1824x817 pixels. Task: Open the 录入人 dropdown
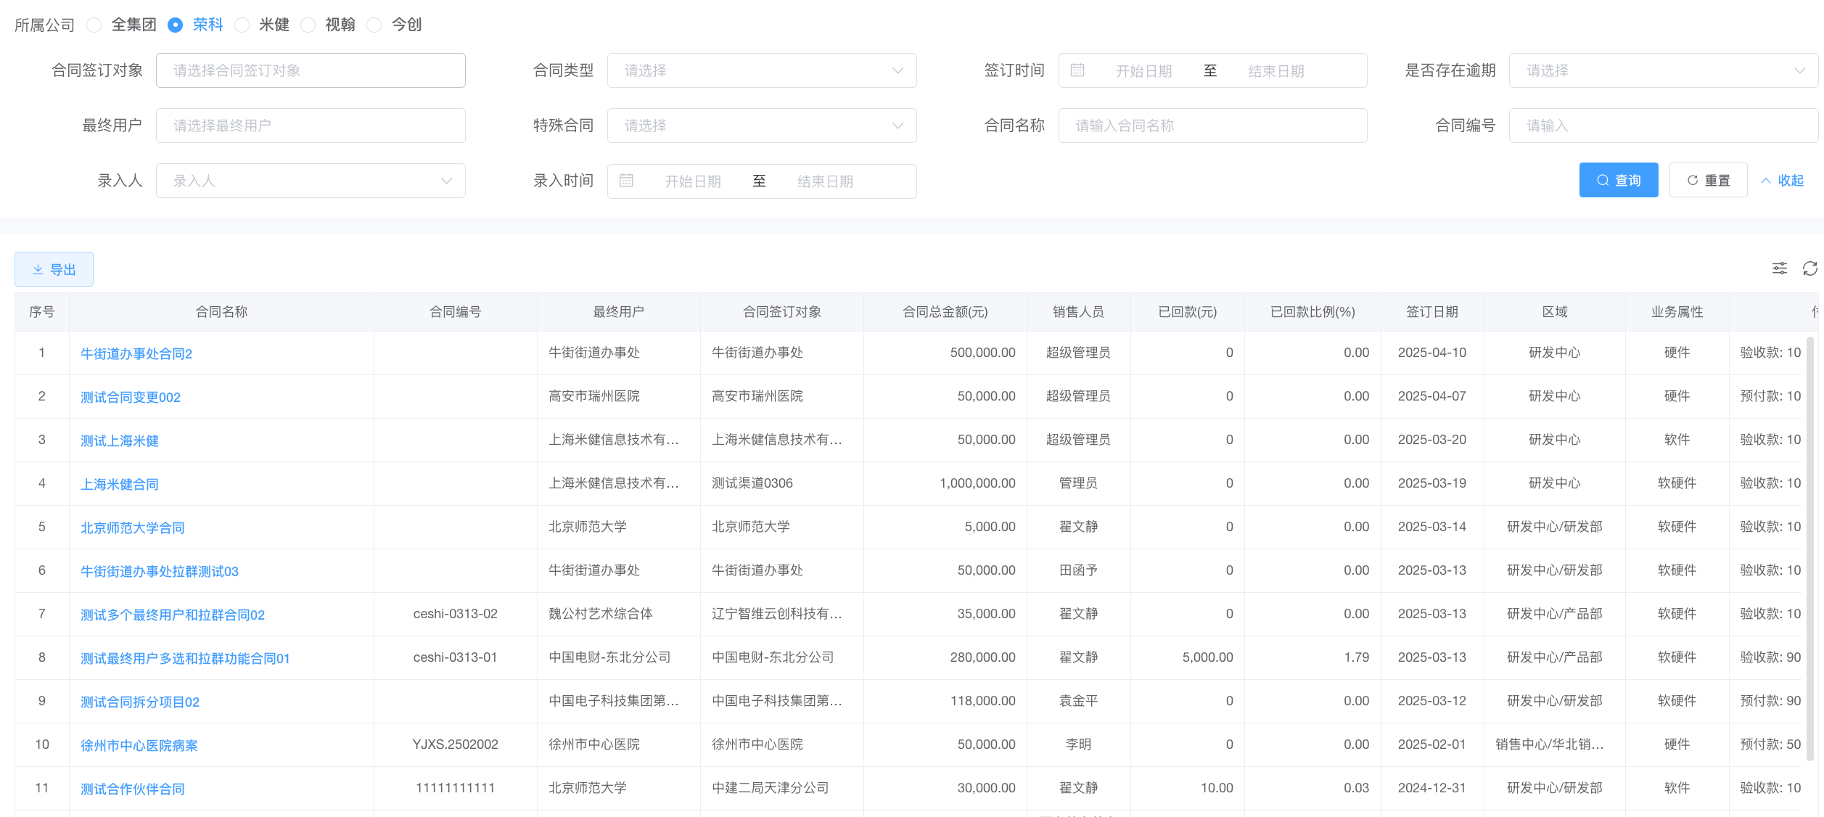click(x=311, y=181)
